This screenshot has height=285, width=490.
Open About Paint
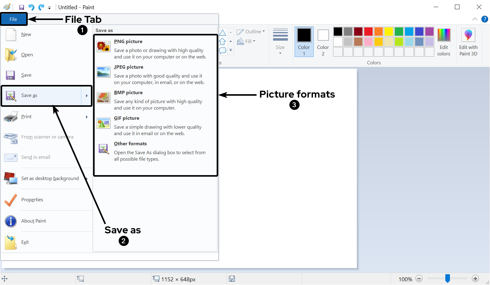click(x=47, y=221)
